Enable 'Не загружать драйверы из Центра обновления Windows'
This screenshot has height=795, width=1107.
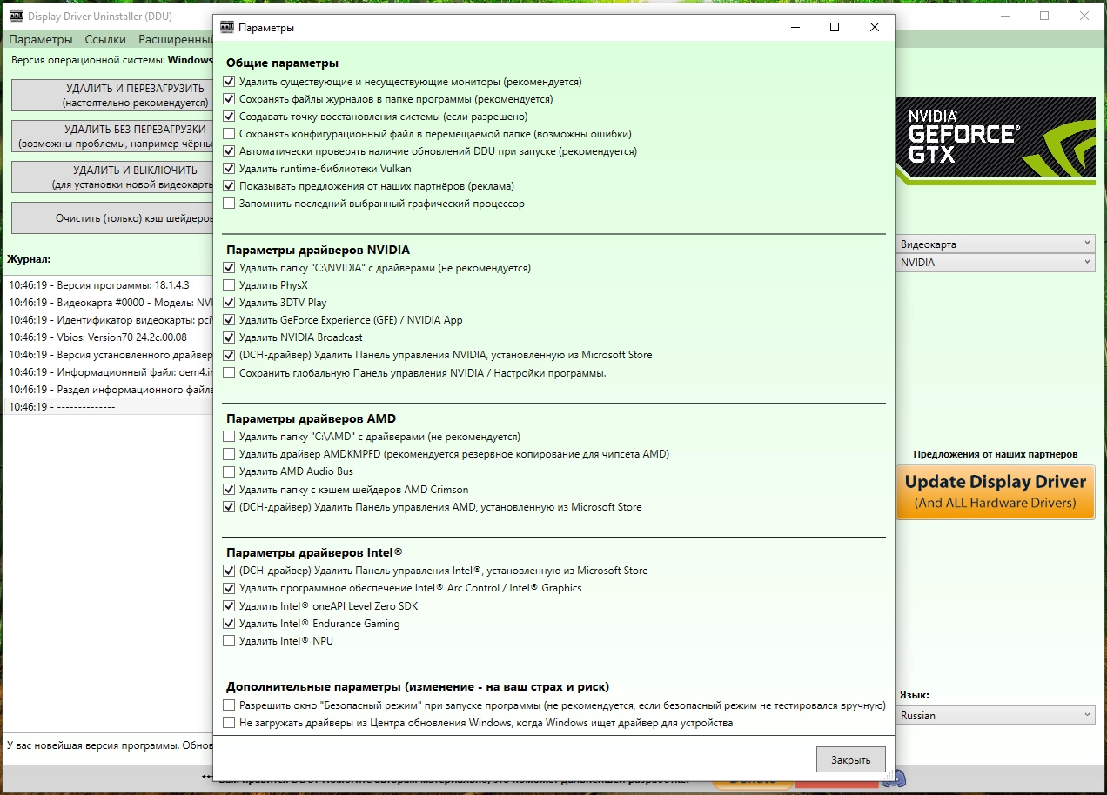pyautogui.click(x=229, y=723)
